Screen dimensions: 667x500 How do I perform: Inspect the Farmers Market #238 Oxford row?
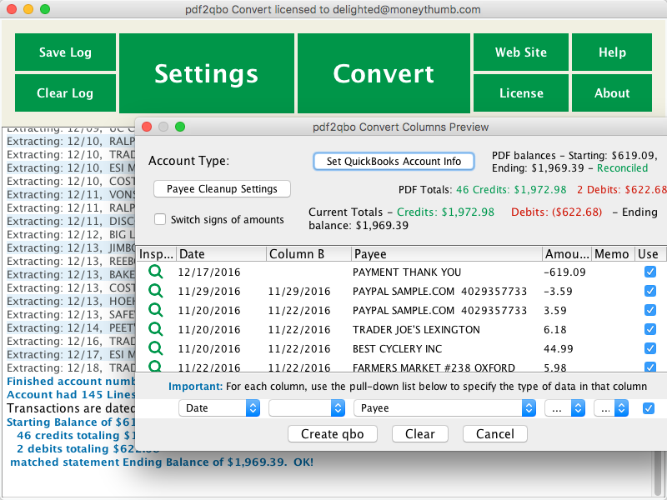[155, 366]
